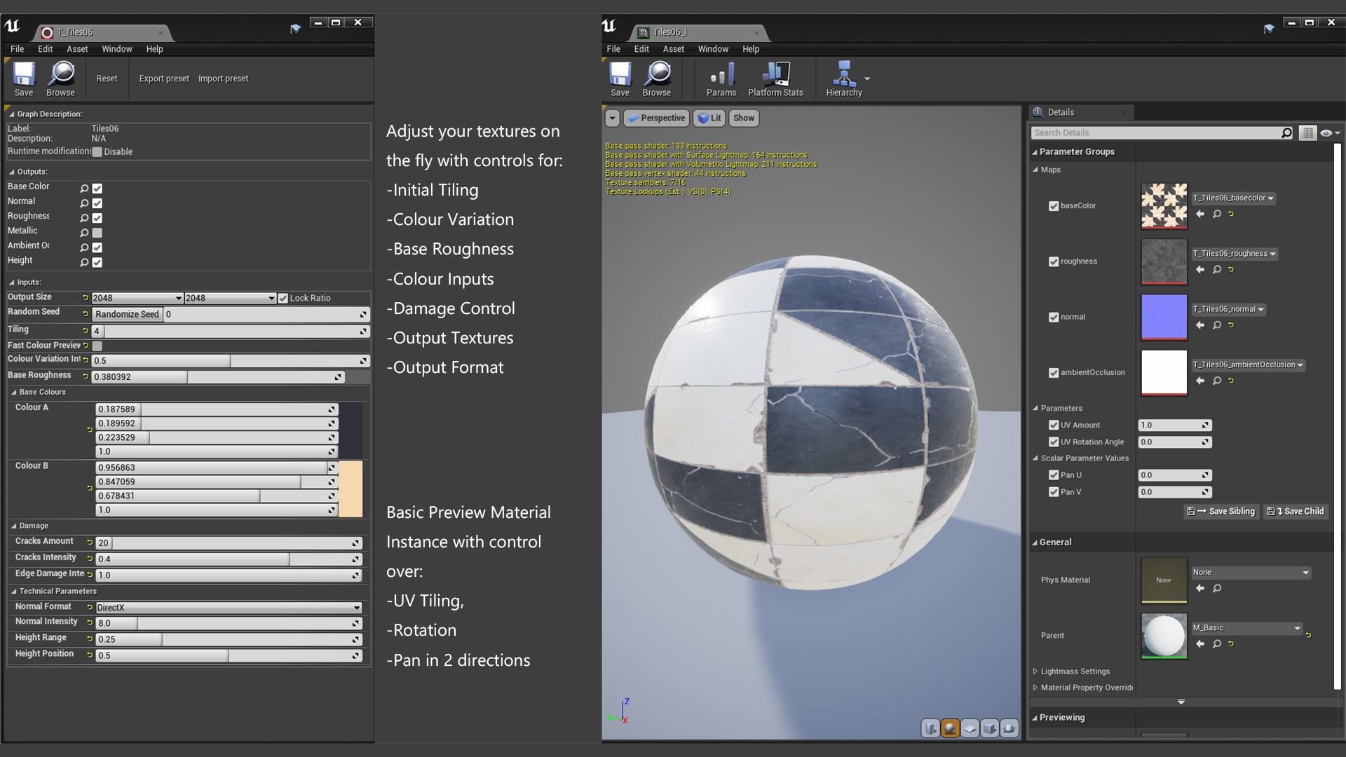Viewport: 1346px width, 757px height.
Task: Locate the baseColor texture via magnifier icon
Action: point(1217,214)
